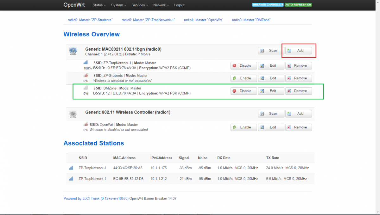Switch to radio1 Master "OpenWrt" tab
Screen dimensions: 380x215
204,20
